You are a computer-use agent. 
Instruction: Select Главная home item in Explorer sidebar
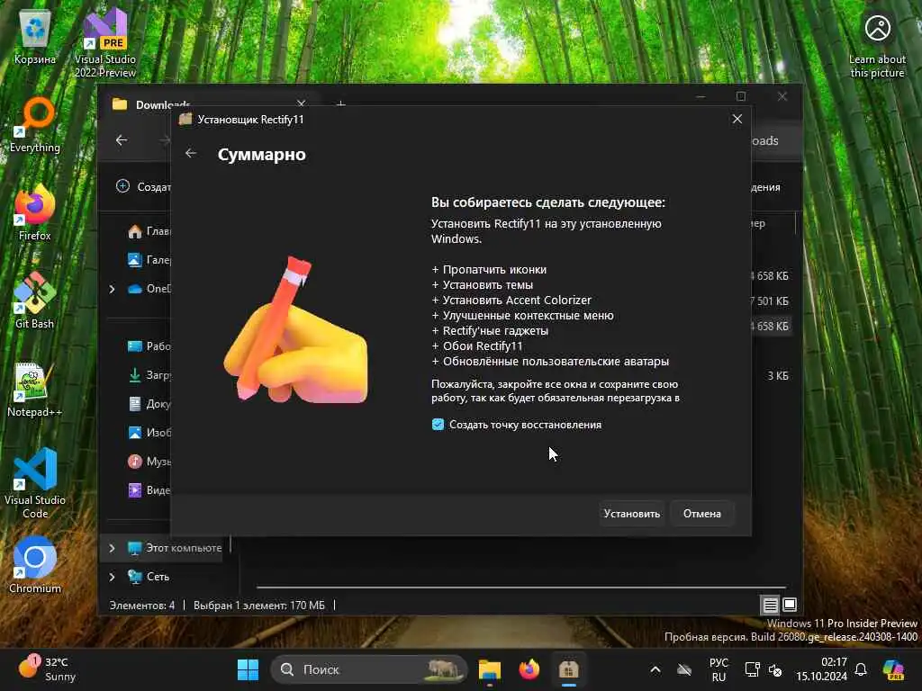tap(149, 231)
